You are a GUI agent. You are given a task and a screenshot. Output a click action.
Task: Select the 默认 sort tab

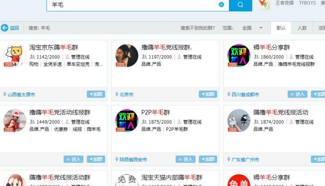point(281,28)
